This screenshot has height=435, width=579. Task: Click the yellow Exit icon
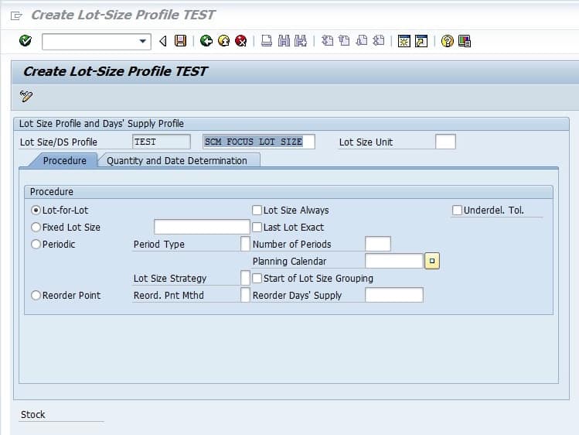click(x=223, y=41)
